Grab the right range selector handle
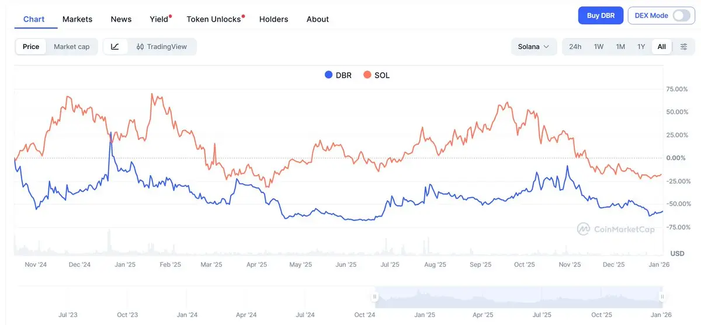This screenshot has height=325, width=701. [x=662, y=296]
